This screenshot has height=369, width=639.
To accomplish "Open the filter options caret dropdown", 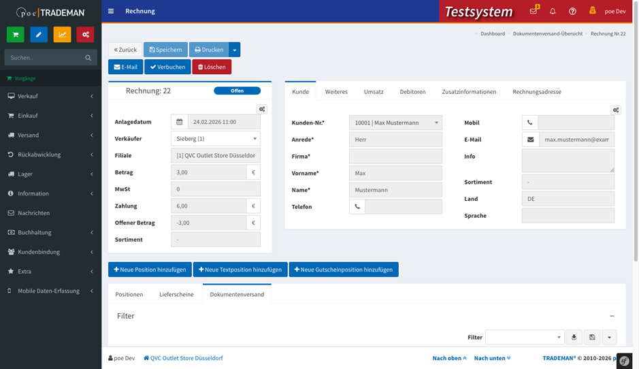I will (x=609, y=337).
